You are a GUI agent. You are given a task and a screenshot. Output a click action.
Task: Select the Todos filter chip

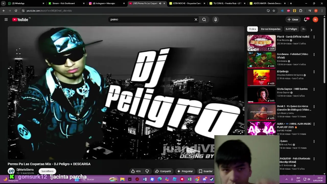252,29
